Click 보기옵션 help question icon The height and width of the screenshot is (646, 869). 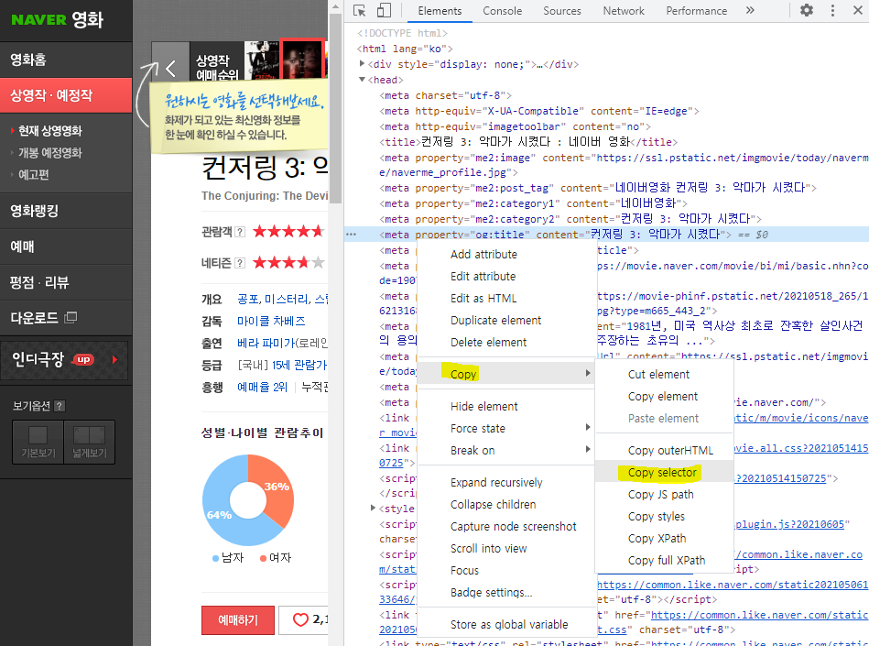(60, 406)
